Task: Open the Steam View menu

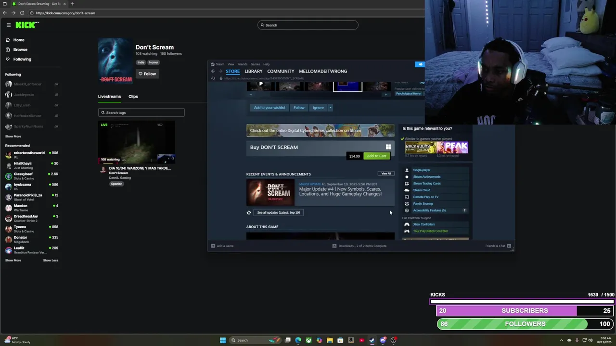Action: pos(231,64)
